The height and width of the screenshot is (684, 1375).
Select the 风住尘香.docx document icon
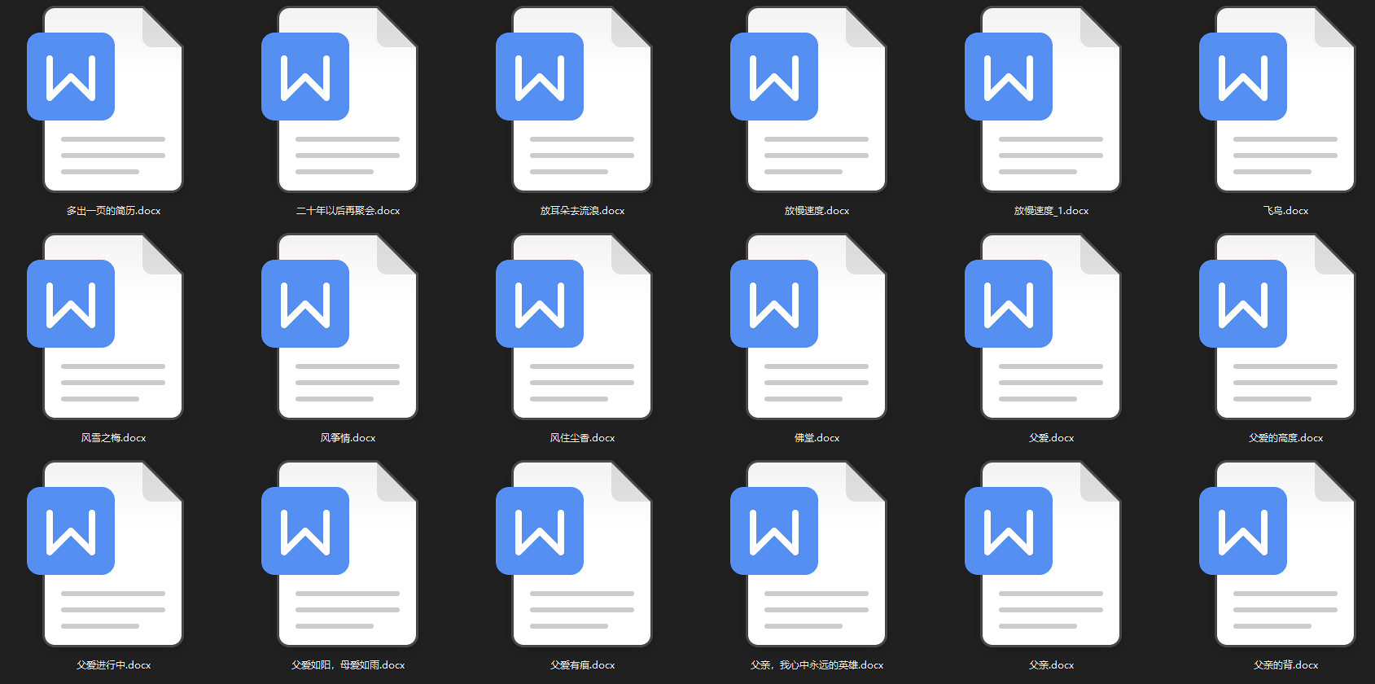pyautogui.click(x=574, y=327)
